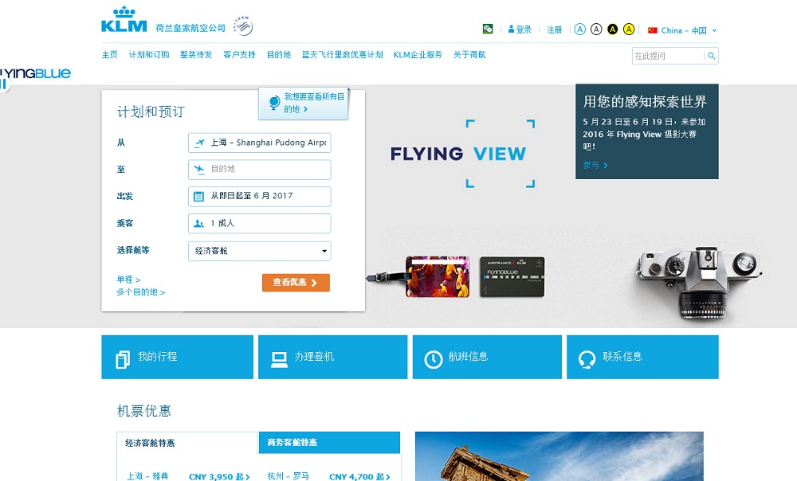Open the 出发 date field
Image resolution: width=797 pixels, height=481 pixels.
click(259, 196)
